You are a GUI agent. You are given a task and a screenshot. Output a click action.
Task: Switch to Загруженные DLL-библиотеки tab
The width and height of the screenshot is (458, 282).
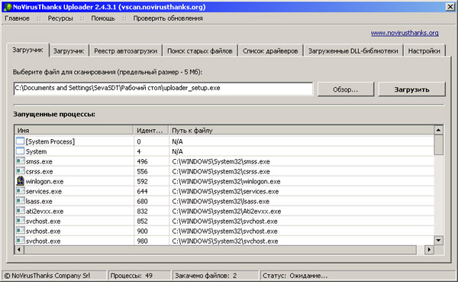[353, 51]
